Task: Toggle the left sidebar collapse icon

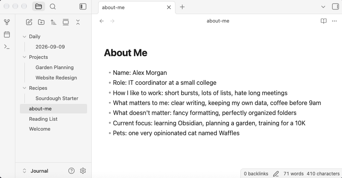Action: click(83, 6)
